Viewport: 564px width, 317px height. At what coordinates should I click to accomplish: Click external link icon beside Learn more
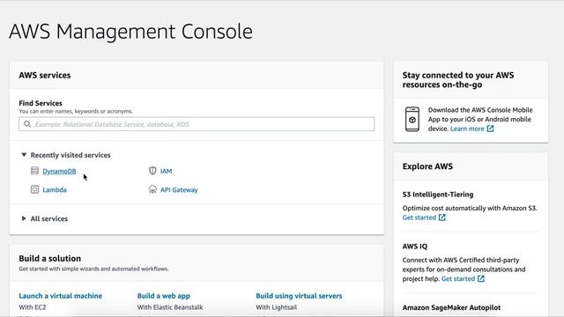pyautogui.click(x=490, y=129)
